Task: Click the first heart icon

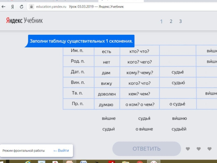Action: pyautogui.click(x=188, y=149)
